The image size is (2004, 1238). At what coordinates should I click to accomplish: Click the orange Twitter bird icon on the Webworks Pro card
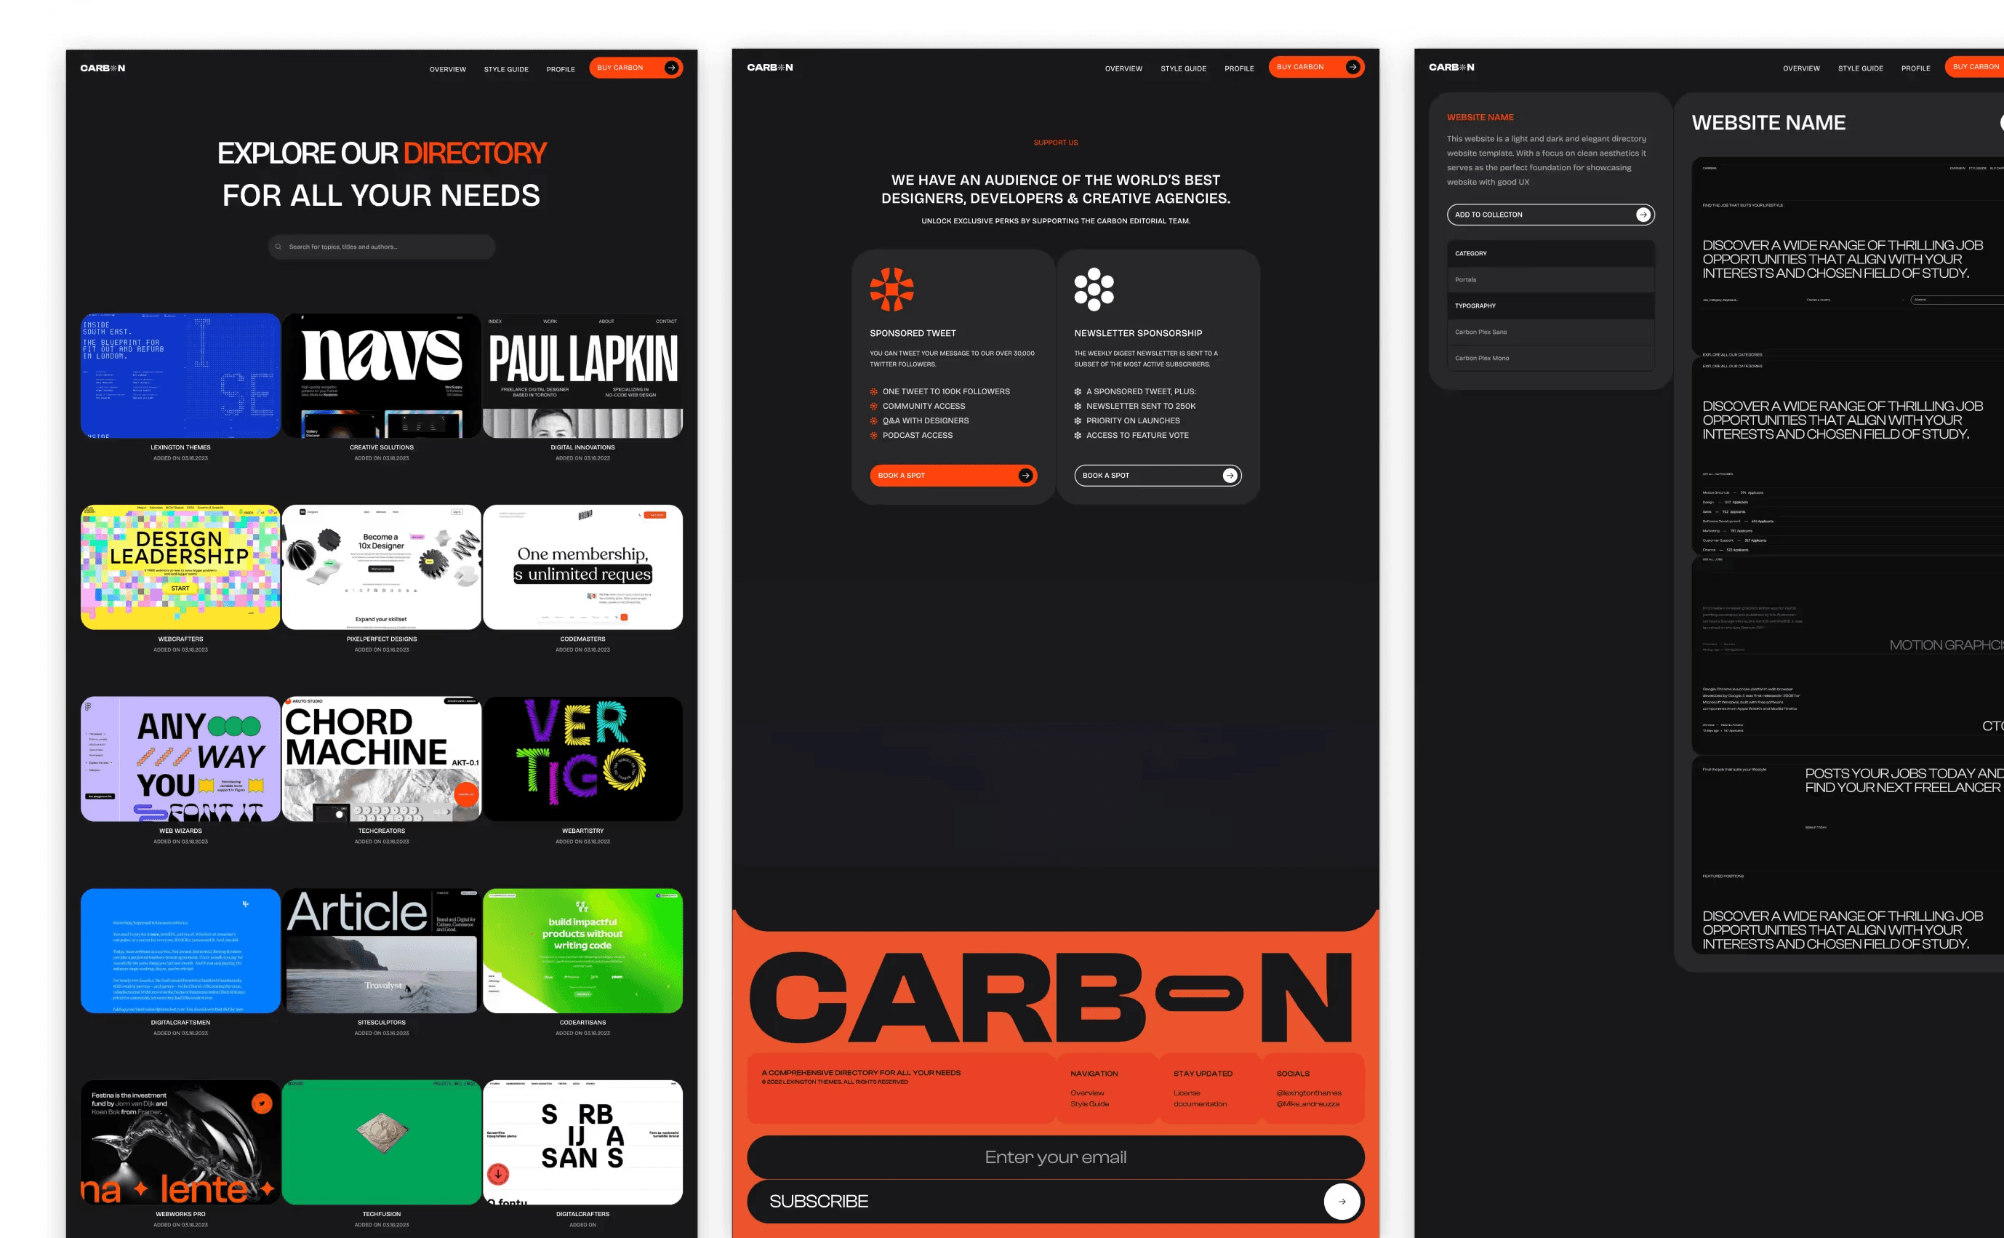(x=262, y=1105)
